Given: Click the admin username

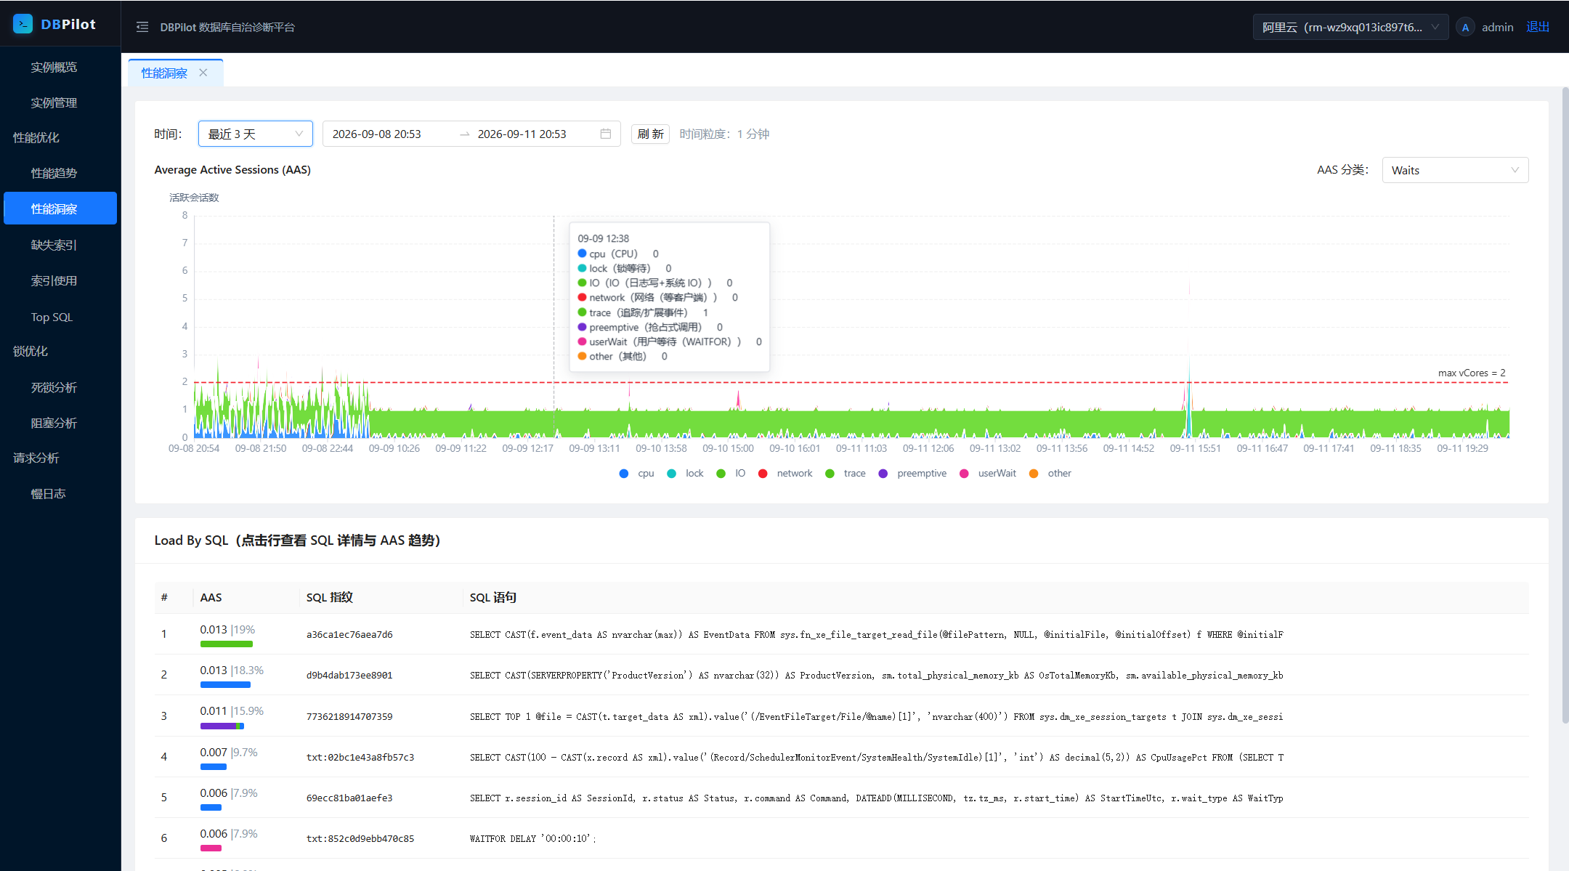Looking at the screenshot, I should tap(1497, 27).
